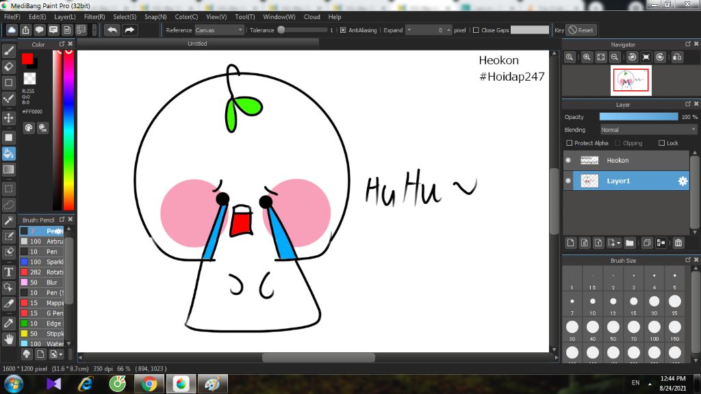Enable Close Gaps checkbox
The height and width of the screenshot is (394, 701).
point(476,30)
